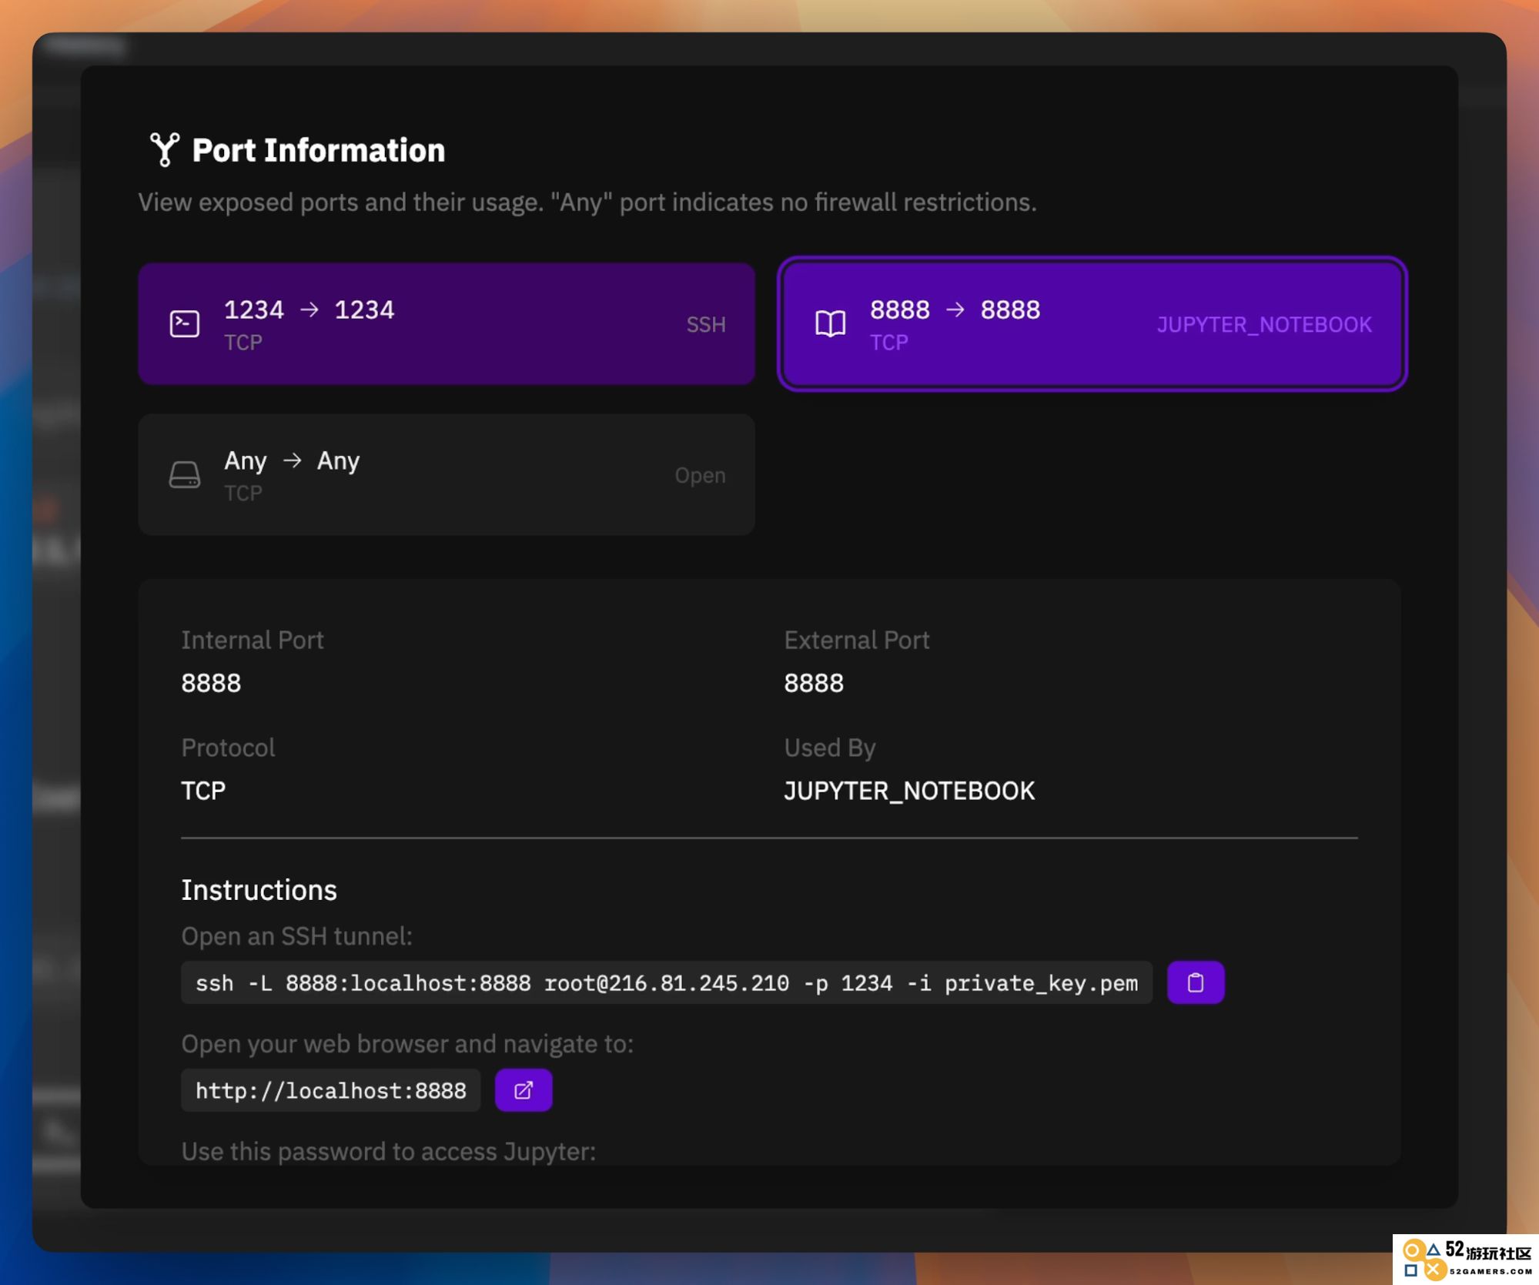Copy the SSH tunnel command with clipboard button
This screenshot has width=1539, height=1285.
click(1195, 982)
